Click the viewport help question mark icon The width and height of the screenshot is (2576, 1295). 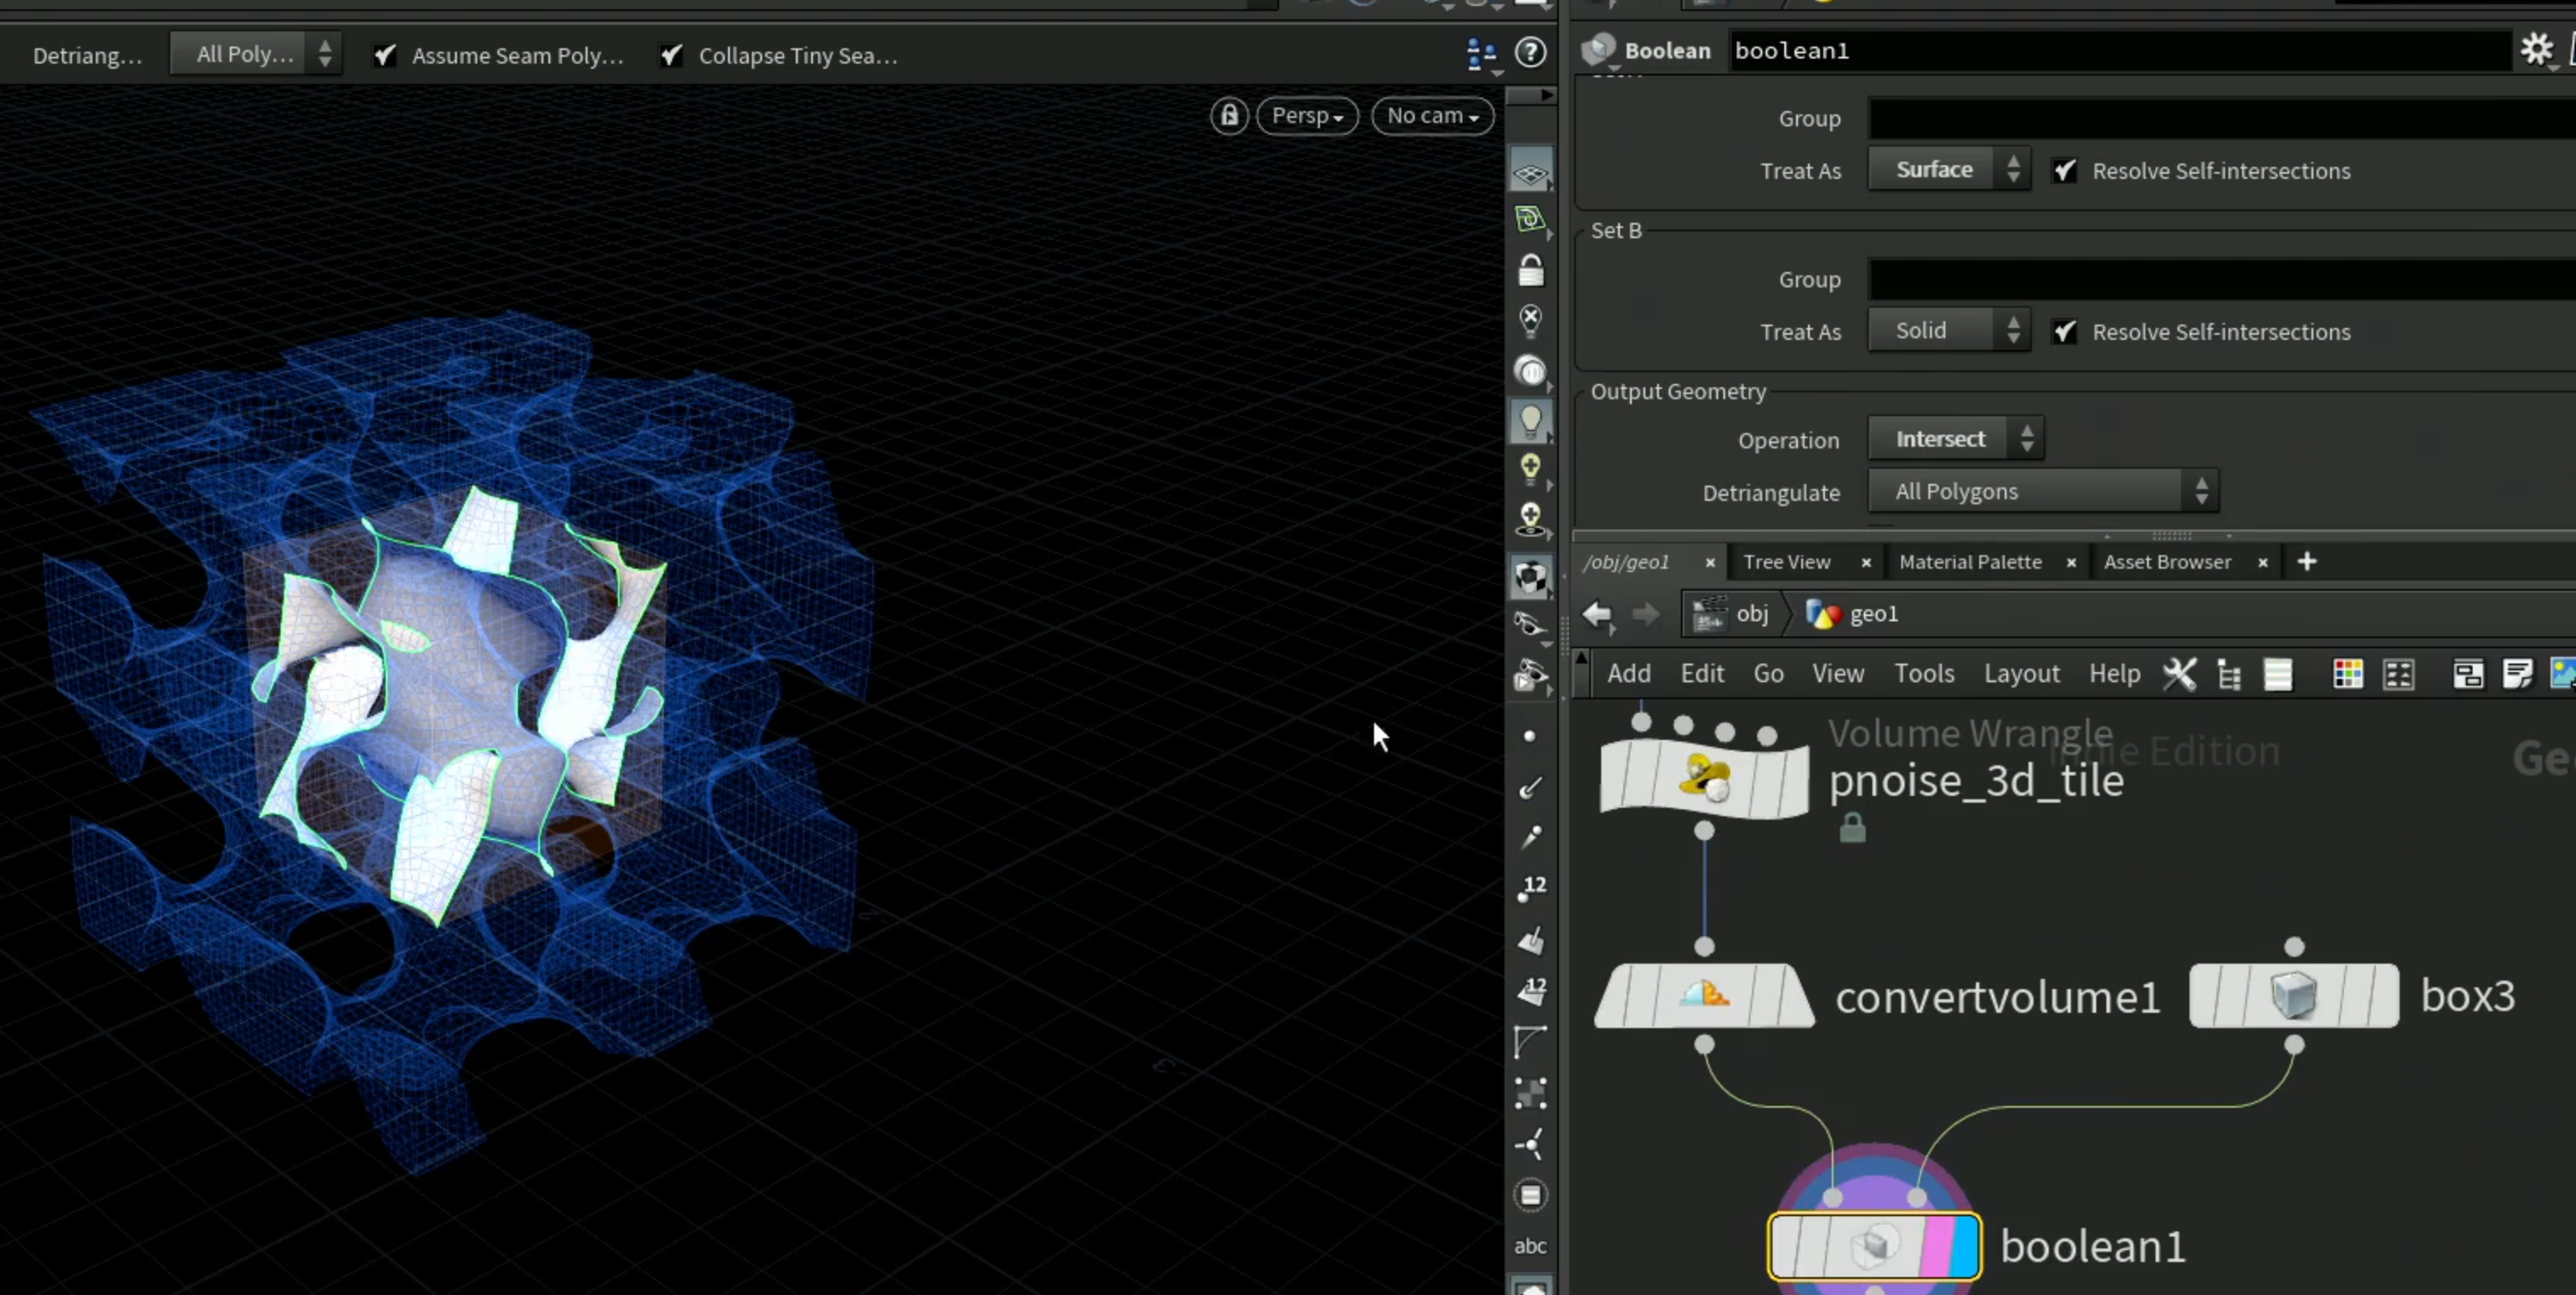[1530, 53]
